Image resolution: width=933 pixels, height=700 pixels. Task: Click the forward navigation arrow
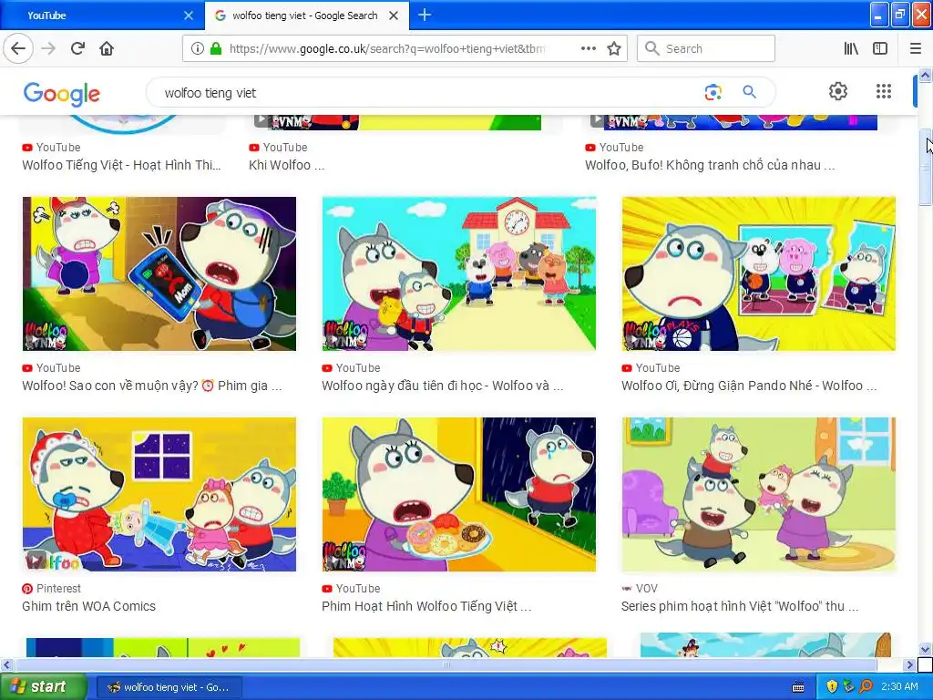(x=49, y=48)
